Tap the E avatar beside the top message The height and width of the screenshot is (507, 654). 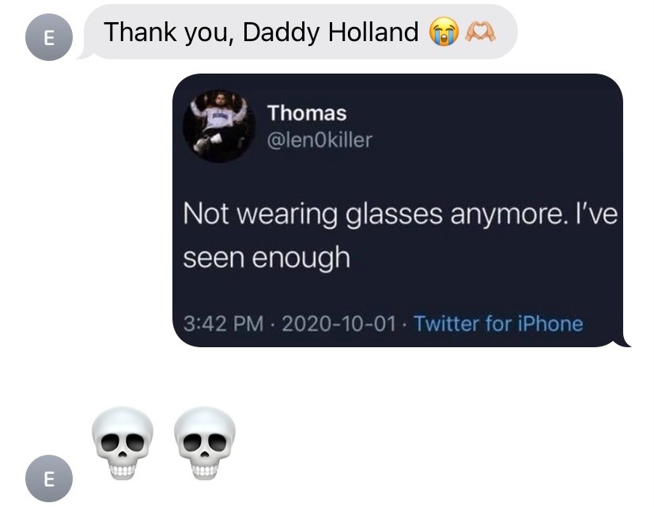tap(49, 37)
